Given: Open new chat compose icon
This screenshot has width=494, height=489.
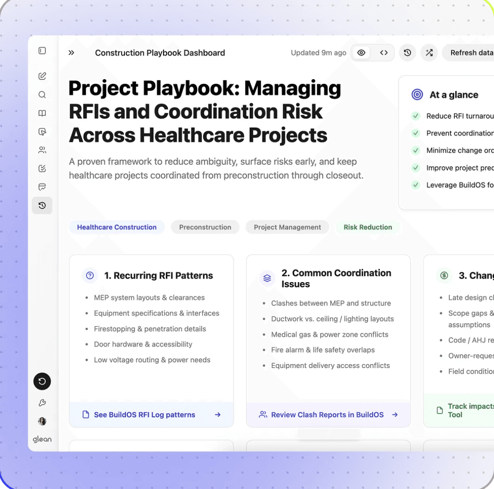Looking at the screenshot, I should (x=42, y=76).
